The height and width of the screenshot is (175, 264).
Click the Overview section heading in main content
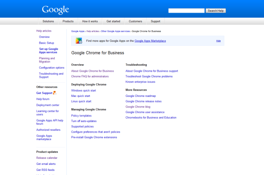coord(77,65)
